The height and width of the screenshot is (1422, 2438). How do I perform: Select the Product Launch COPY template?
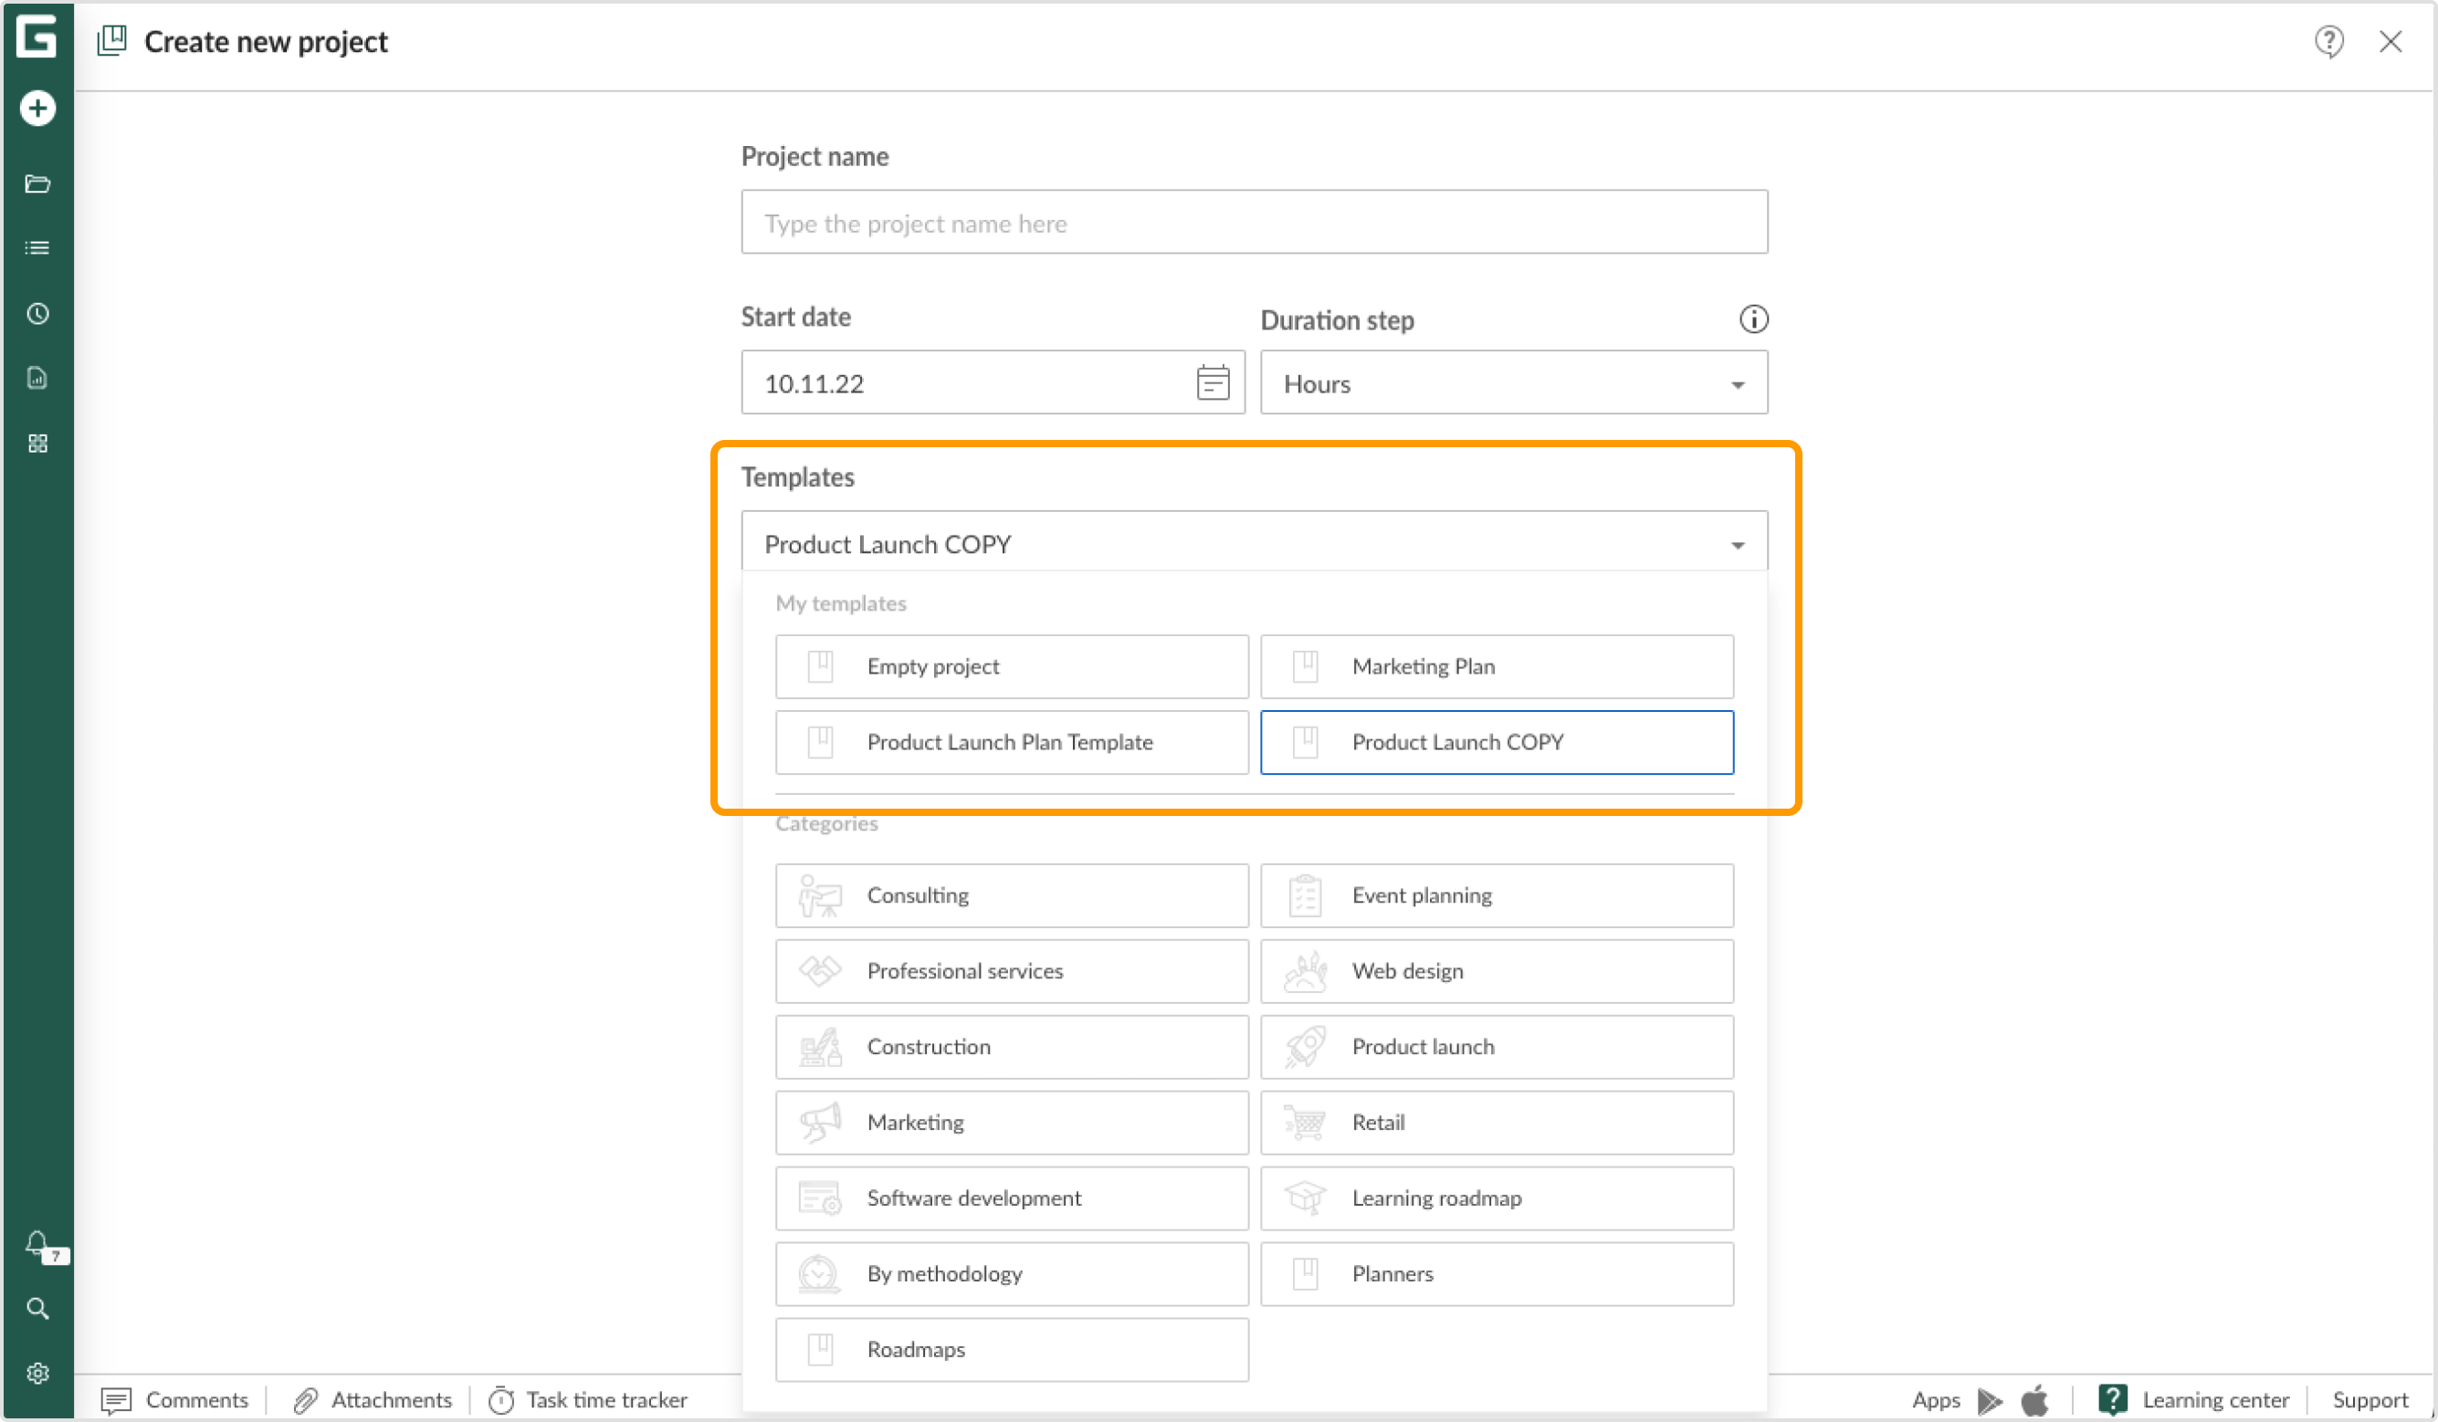pyautogui.click(x=1497, y=742)
